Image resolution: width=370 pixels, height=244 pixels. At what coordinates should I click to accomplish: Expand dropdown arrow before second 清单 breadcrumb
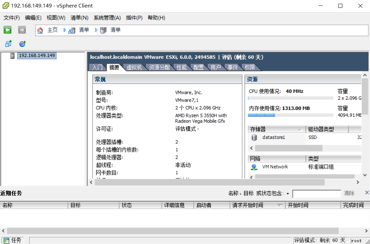pos(96,30)
